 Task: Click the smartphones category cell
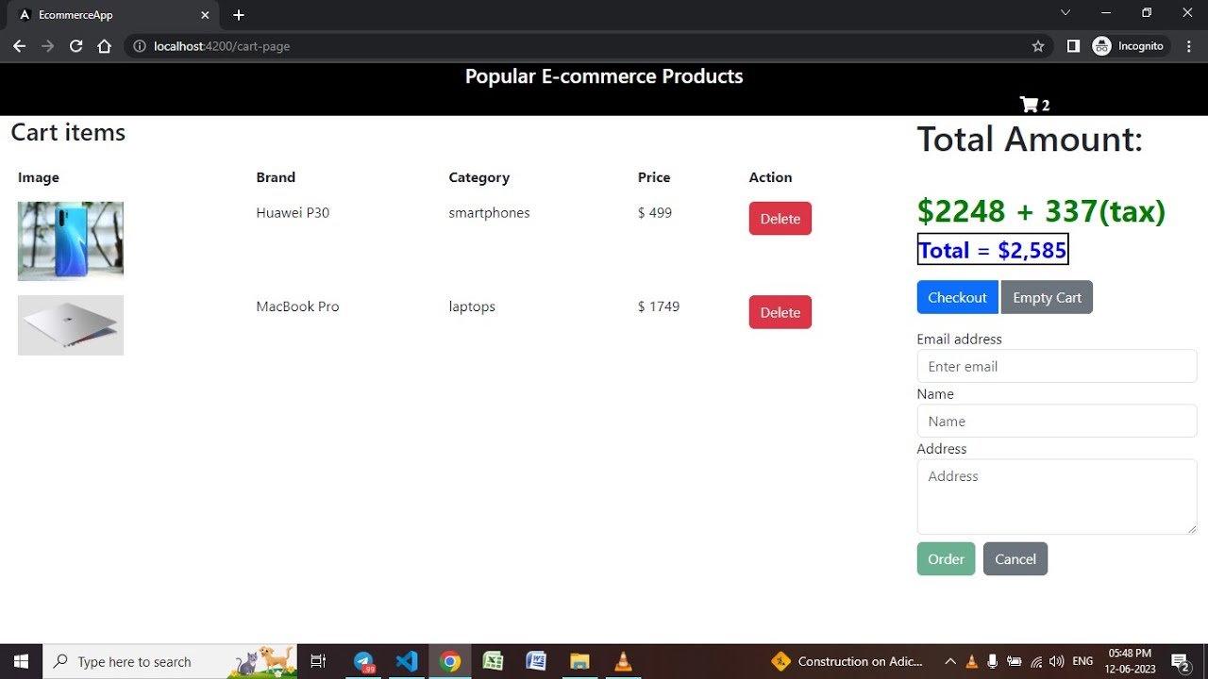489,213
